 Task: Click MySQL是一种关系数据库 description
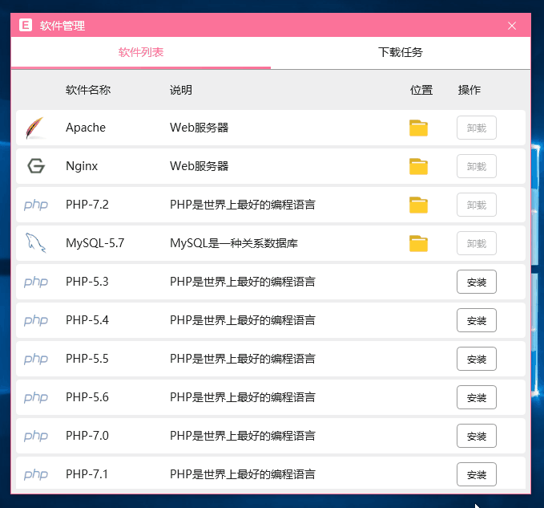pos(234,243)
